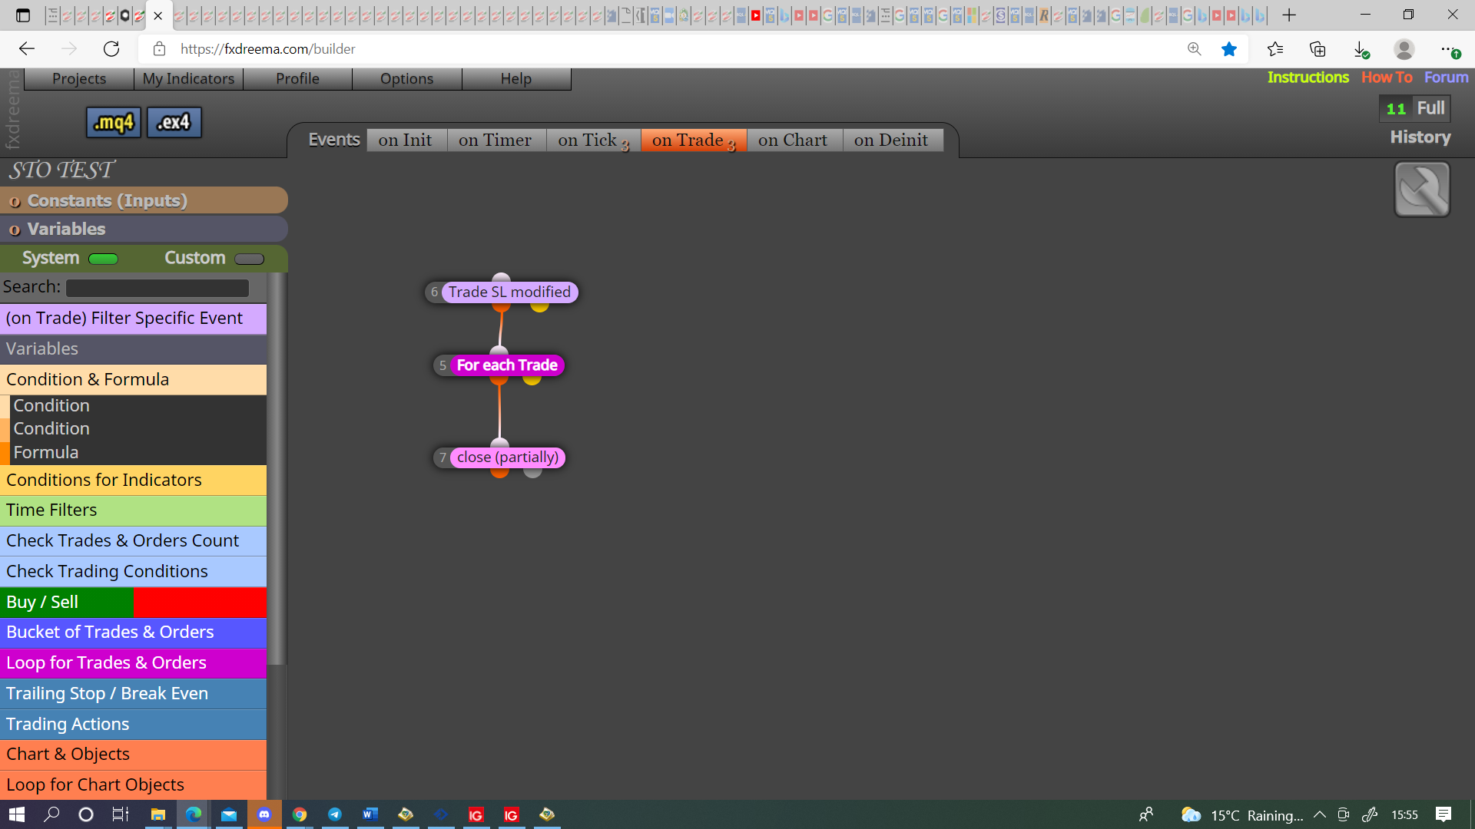Viewport: 1475px width, 829px height.
Task: Switch to the on Tick event tab
Action: click(593, 140)
